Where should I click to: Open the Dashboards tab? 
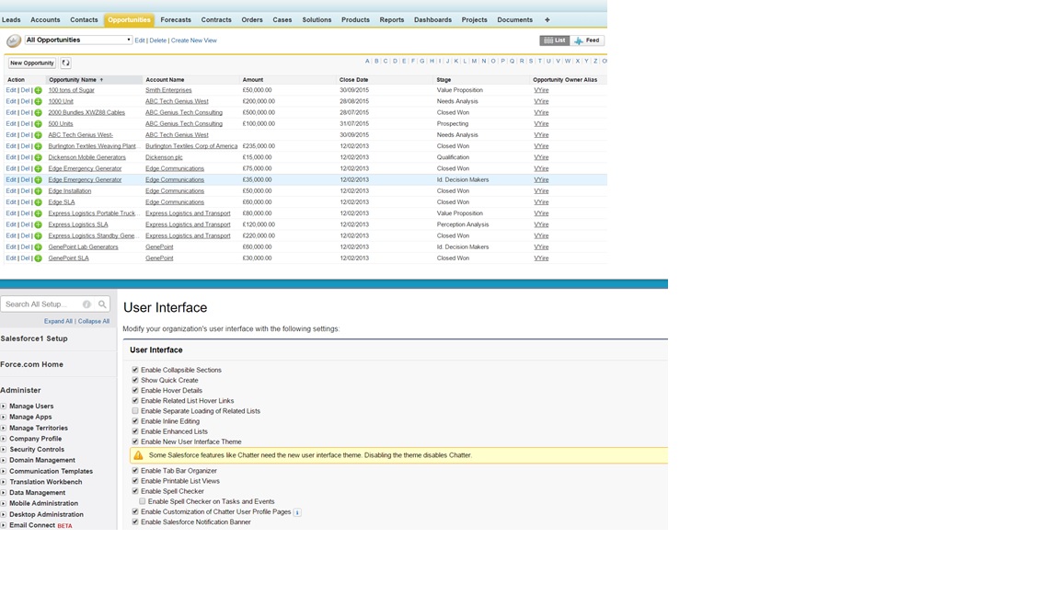(432, 19)
